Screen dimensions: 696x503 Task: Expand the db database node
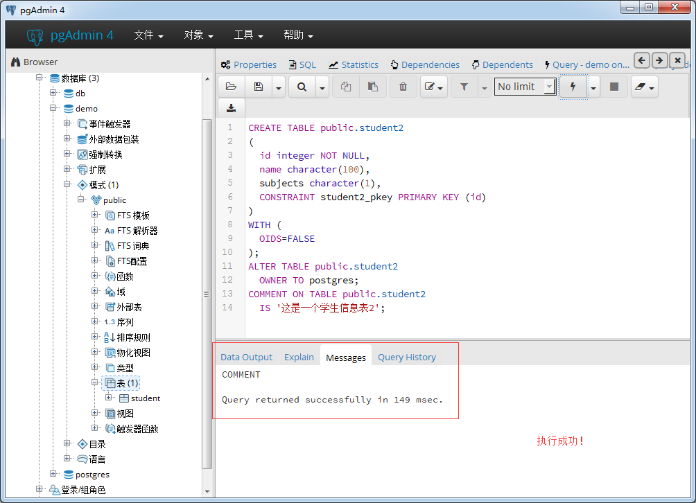click(x=53, y=93)
